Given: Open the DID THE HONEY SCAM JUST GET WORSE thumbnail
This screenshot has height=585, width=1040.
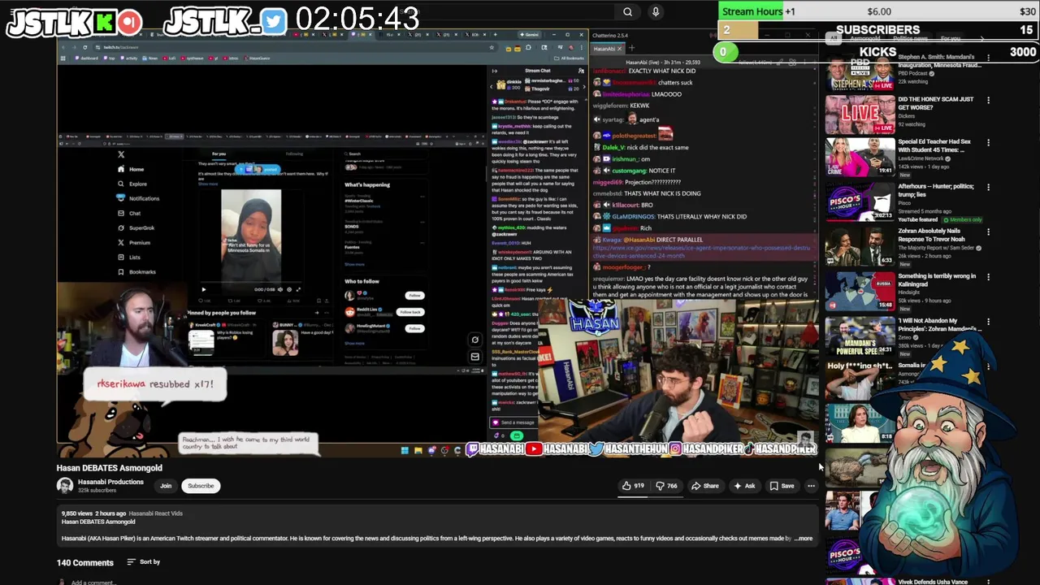Looking at the screenshot, I should [860, 115].
